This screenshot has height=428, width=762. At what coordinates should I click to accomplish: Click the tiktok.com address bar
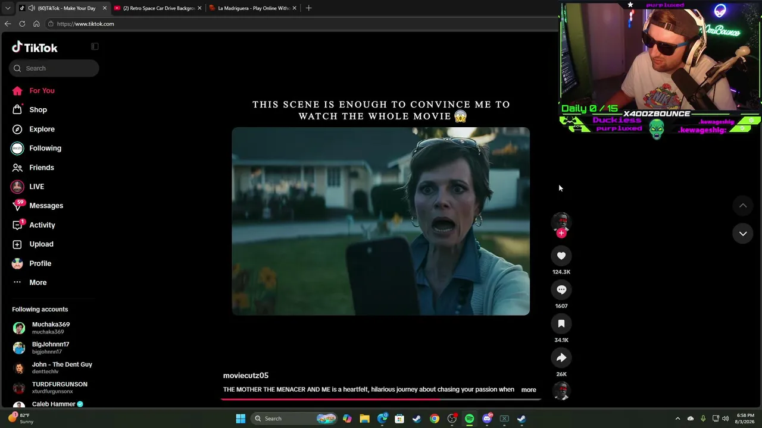(301, 24)
